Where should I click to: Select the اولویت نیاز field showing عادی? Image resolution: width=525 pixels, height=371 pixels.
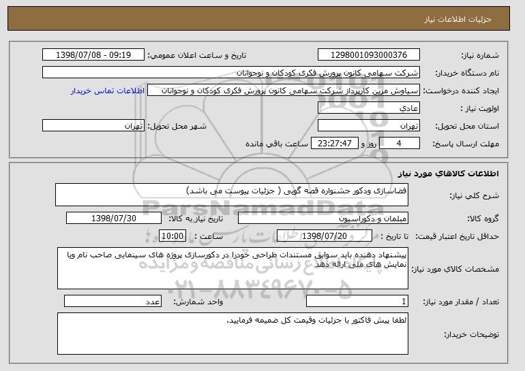[x=369, y=108]
